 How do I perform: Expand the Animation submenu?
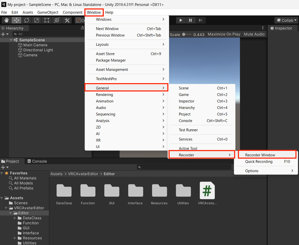tap(127, 101)
